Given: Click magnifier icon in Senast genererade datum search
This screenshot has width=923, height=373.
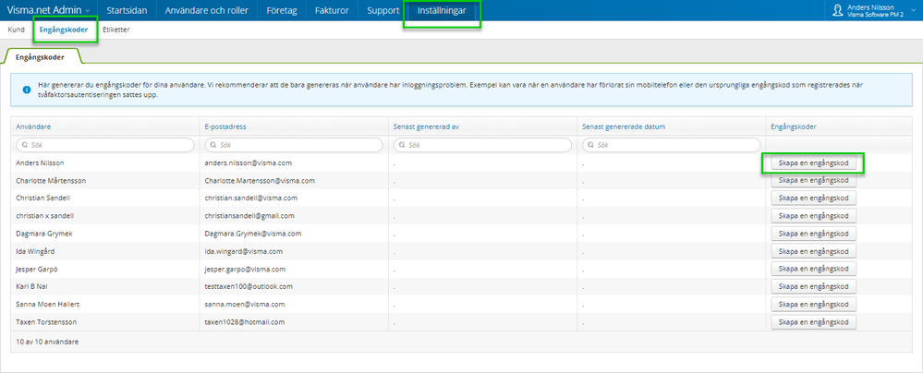Looking at the screenshot, I should coord(590,145).
